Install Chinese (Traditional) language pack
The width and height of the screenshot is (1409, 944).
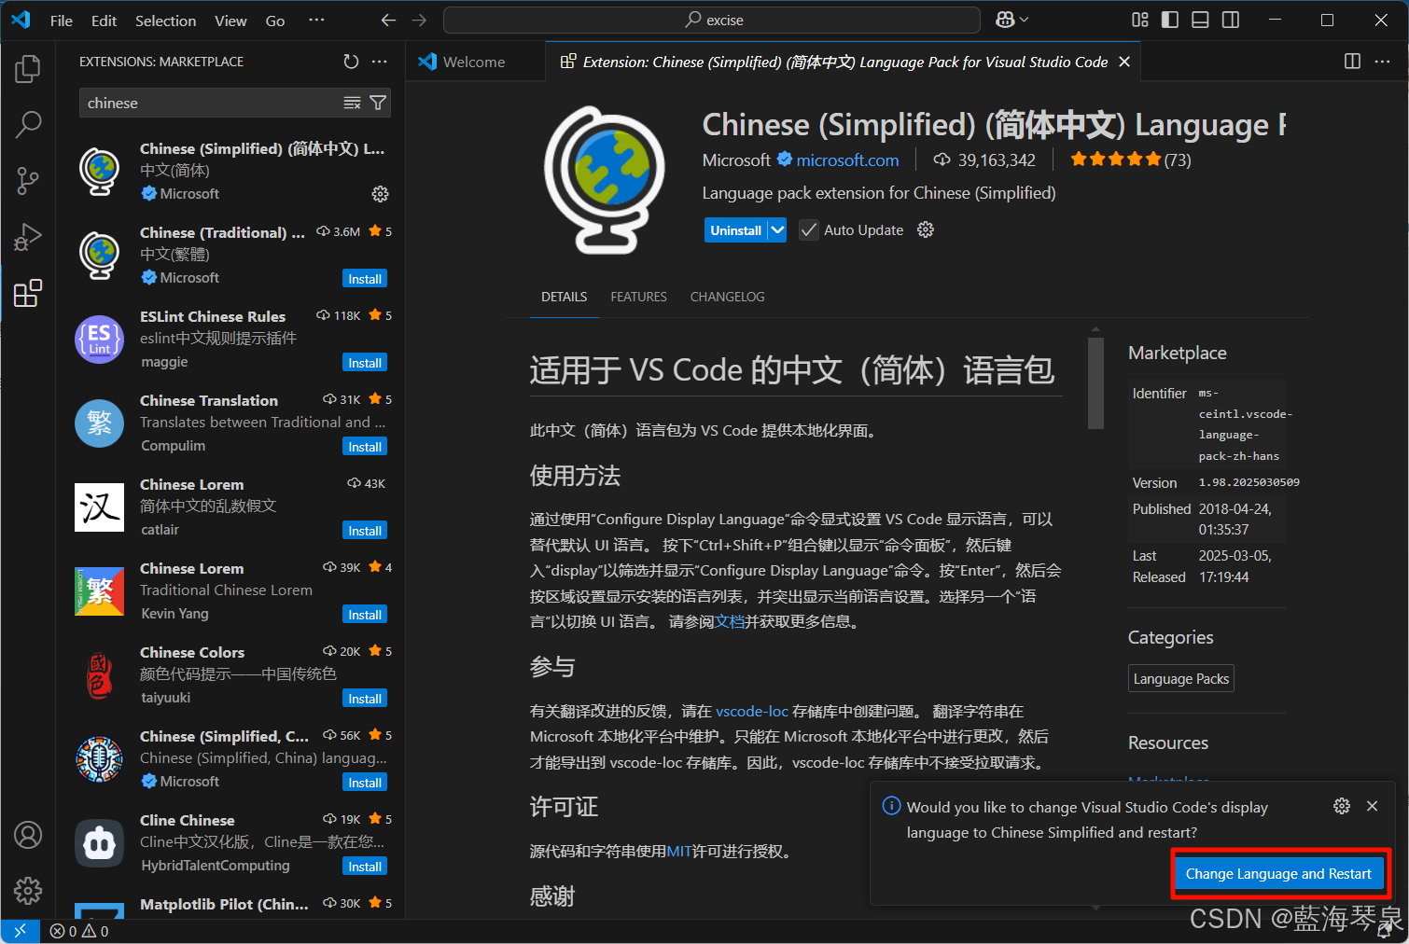pos(365,279)
